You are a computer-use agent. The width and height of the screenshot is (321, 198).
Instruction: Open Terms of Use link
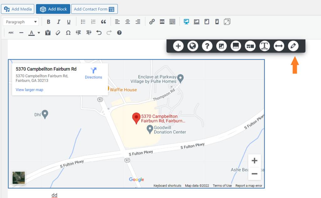(222, 185)
